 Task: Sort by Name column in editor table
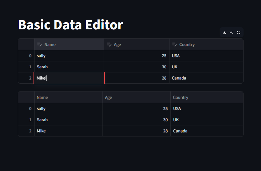(x=69, y=44)
